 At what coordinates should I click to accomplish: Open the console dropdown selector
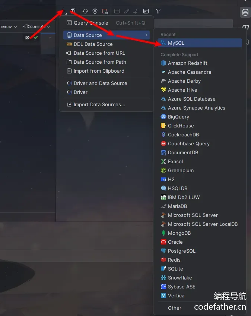click(x=37, y=26)
